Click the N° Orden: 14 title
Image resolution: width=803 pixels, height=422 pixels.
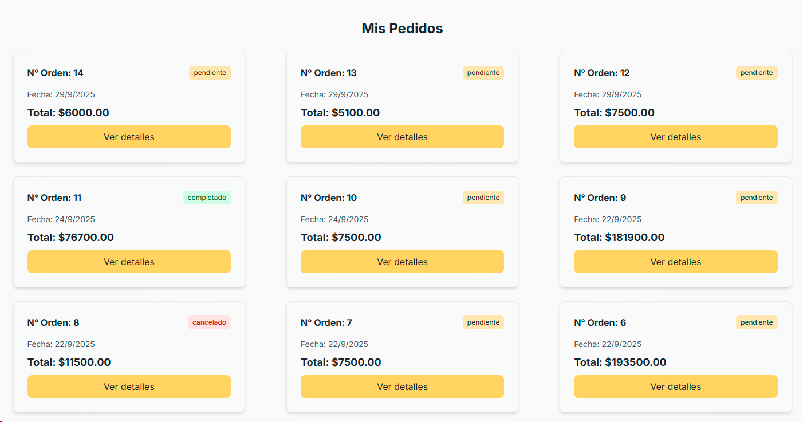tap(56, 73)
